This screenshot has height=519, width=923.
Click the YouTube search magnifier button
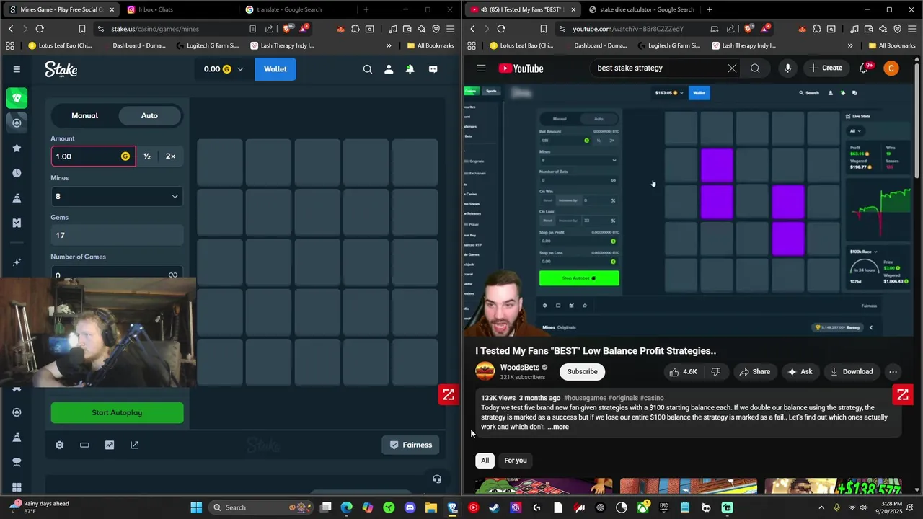click(x=755, y=68)
